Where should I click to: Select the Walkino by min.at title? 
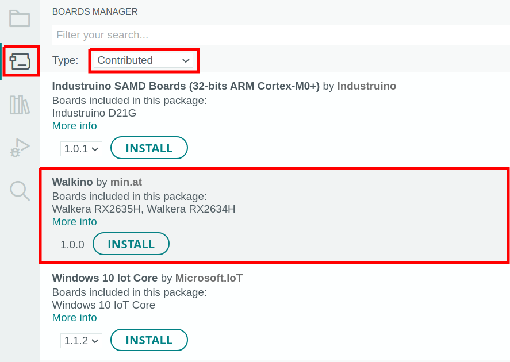(x=97, y=182)
